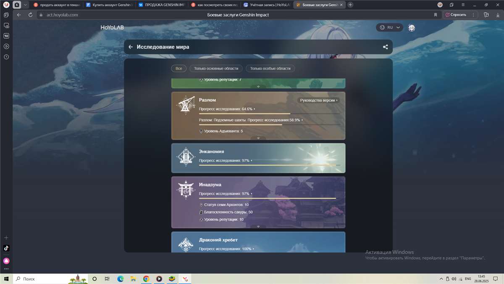Add a new item with sidebar plus
Screen dimensions: 504x284
click(x=6, y=238)
